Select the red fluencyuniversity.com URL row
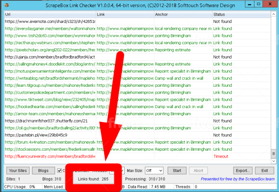 137,156
